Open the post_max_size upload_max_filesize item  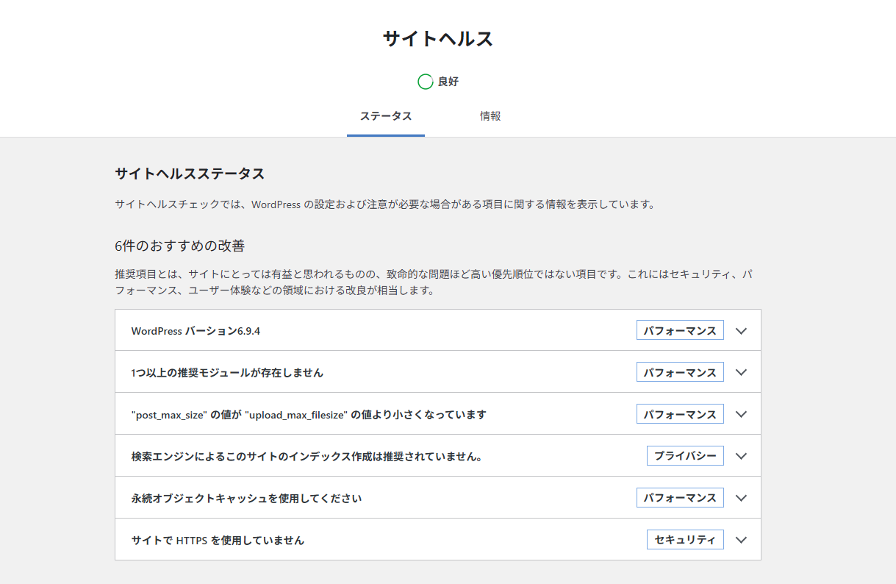pyautogui.click(x=309, y=415)
